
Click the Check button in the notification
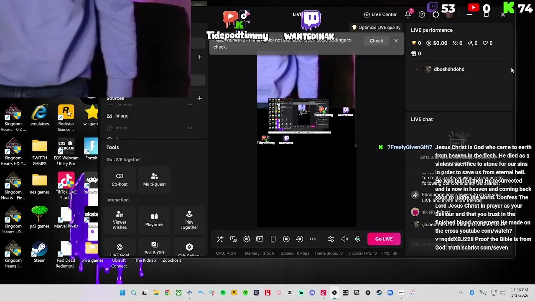click(x=376, y=41)
